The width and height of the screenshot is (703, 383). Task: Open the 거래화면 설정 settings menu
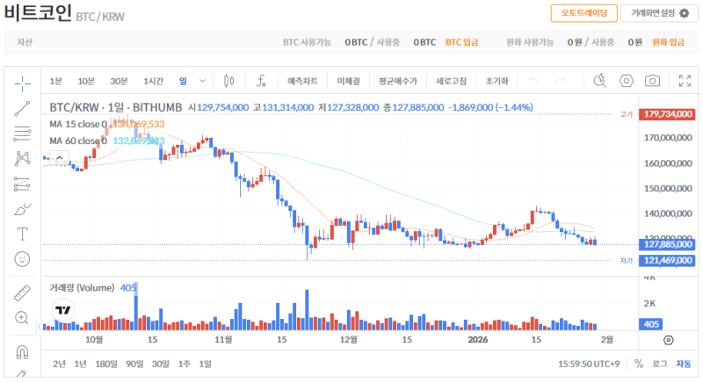[653, 13]
